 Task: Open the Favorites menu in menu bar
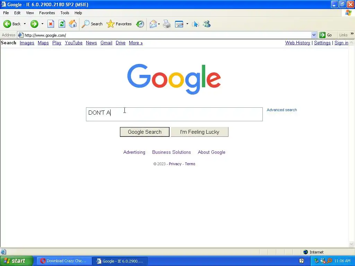[x=47, y=13]
